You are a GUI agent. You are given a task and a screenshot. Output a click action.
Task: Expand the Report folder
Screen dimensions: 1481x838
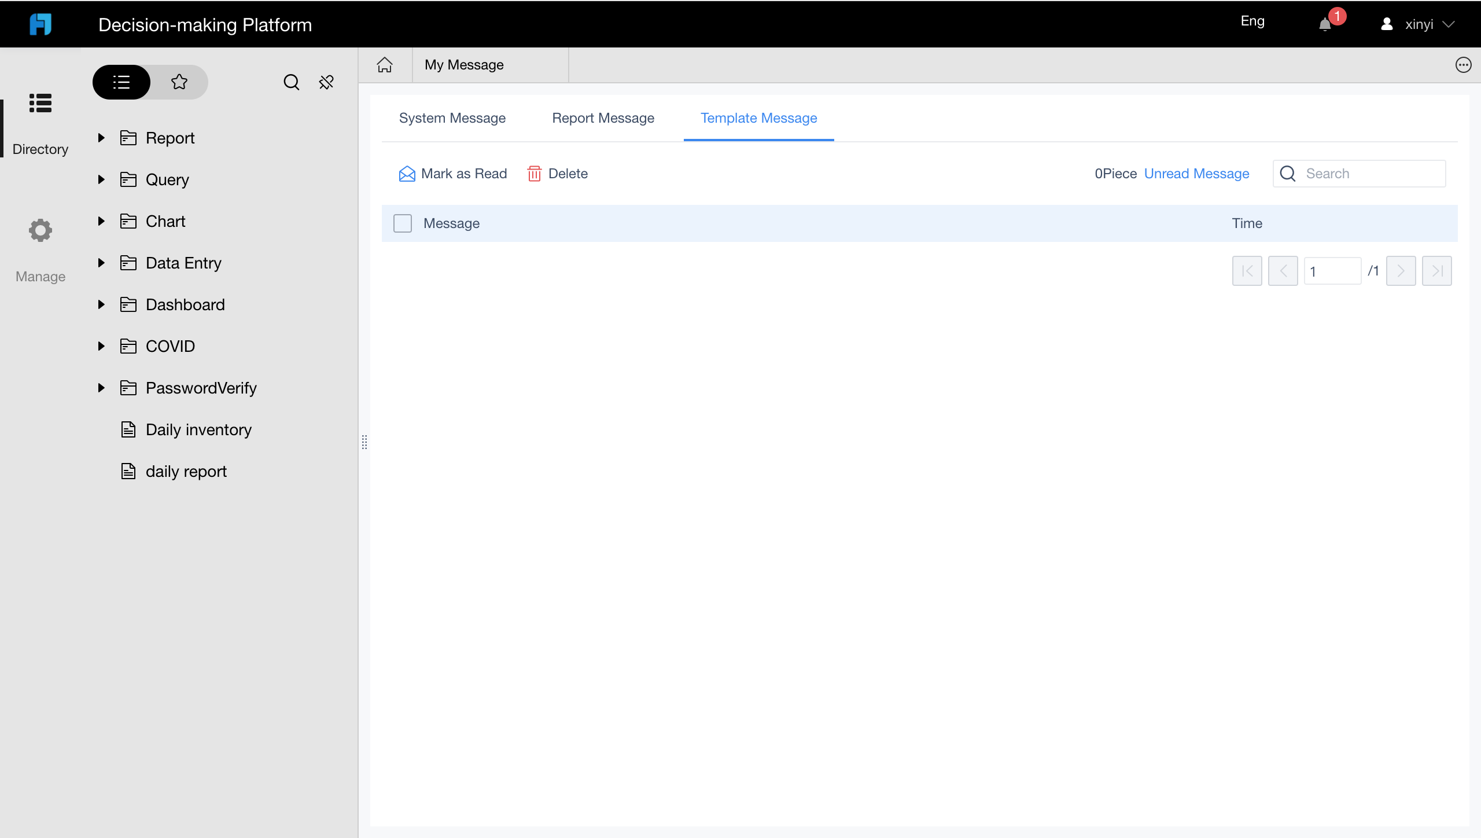pos(101,138)
